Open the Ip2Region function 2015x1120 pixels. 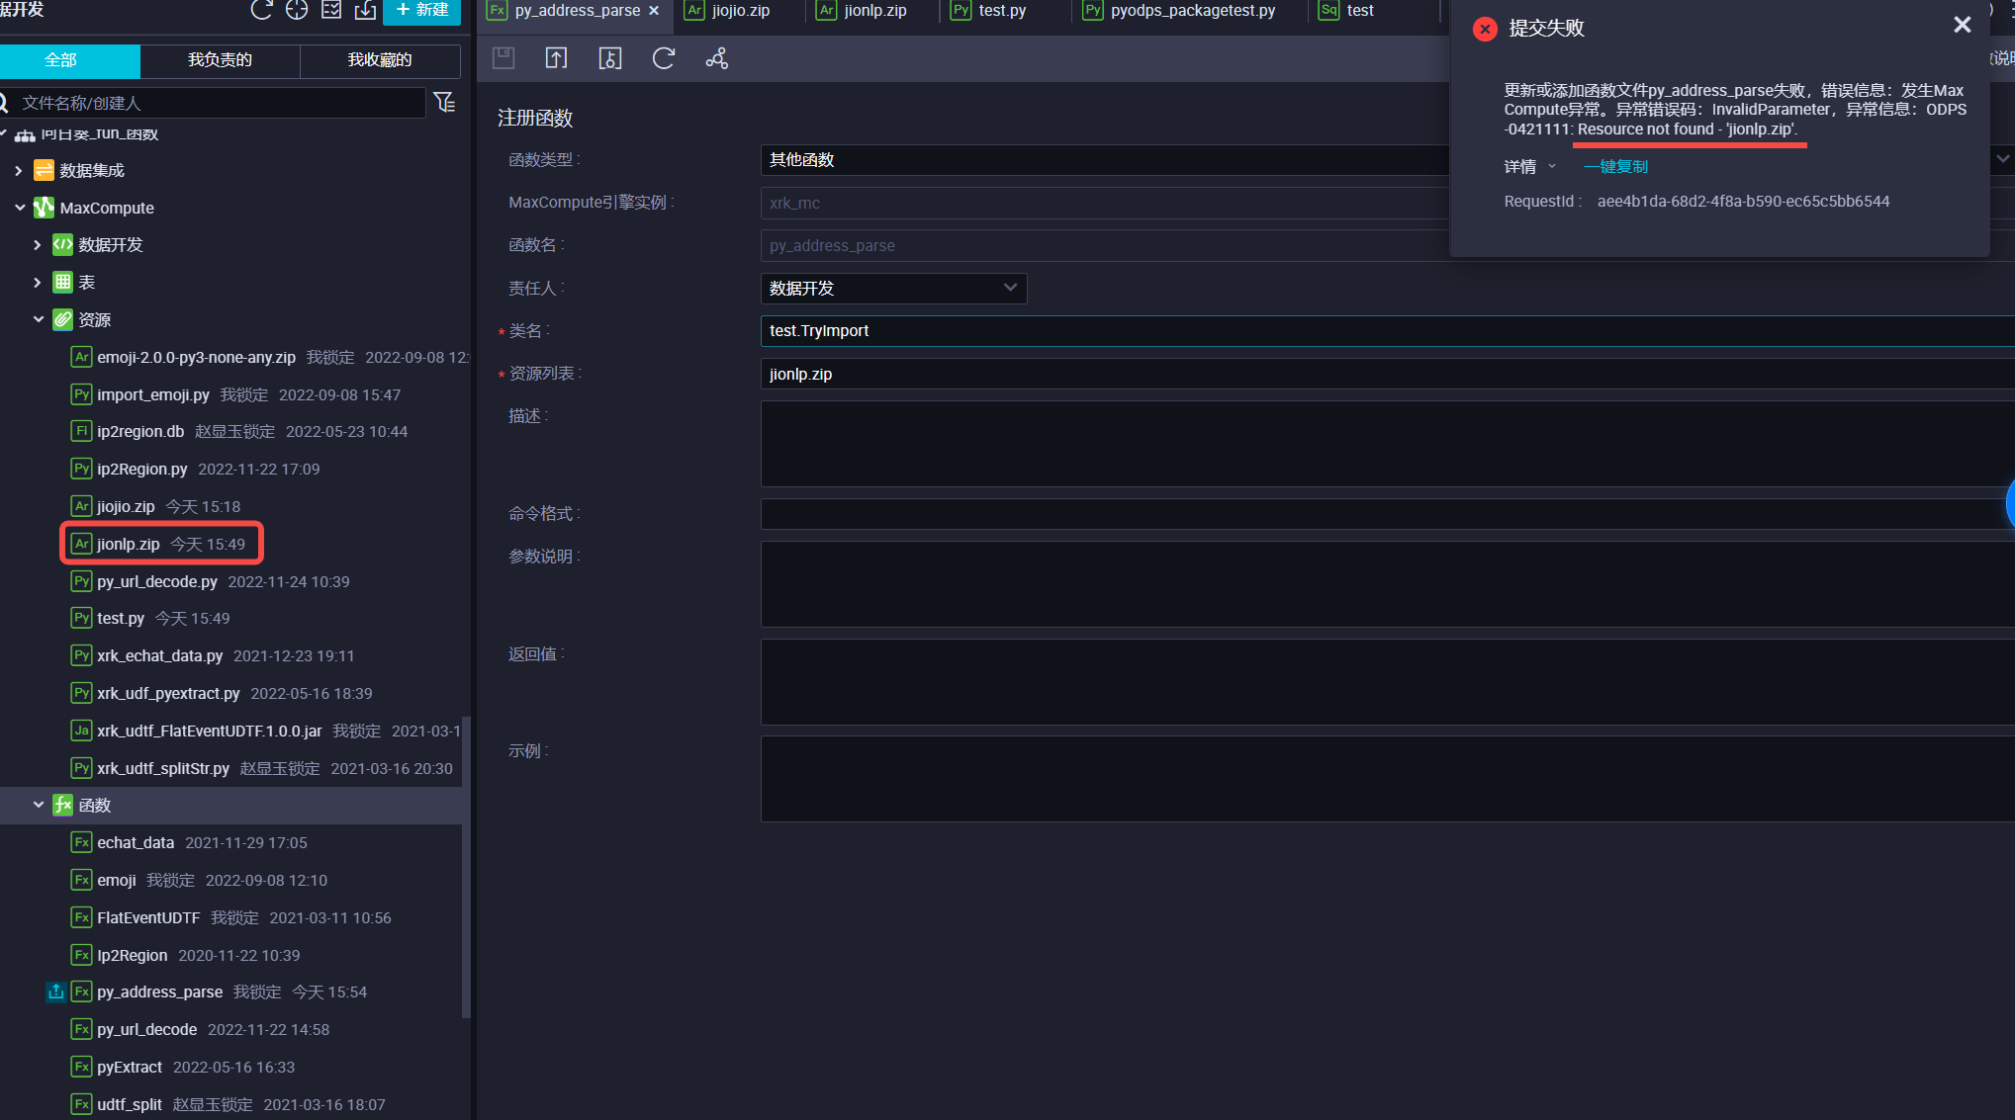click(132, 955)
